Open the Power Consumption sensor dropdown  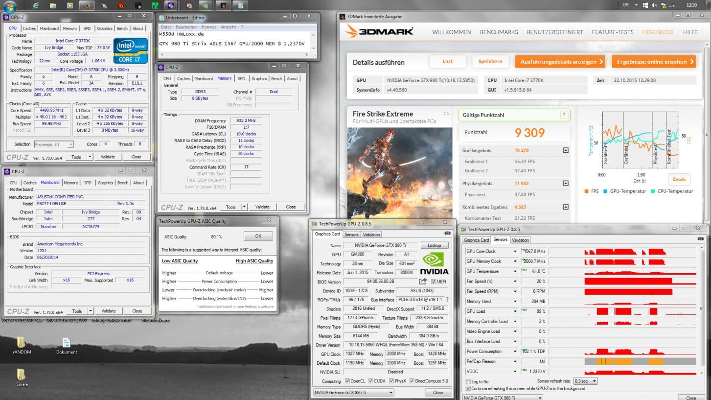click(515, 352)
